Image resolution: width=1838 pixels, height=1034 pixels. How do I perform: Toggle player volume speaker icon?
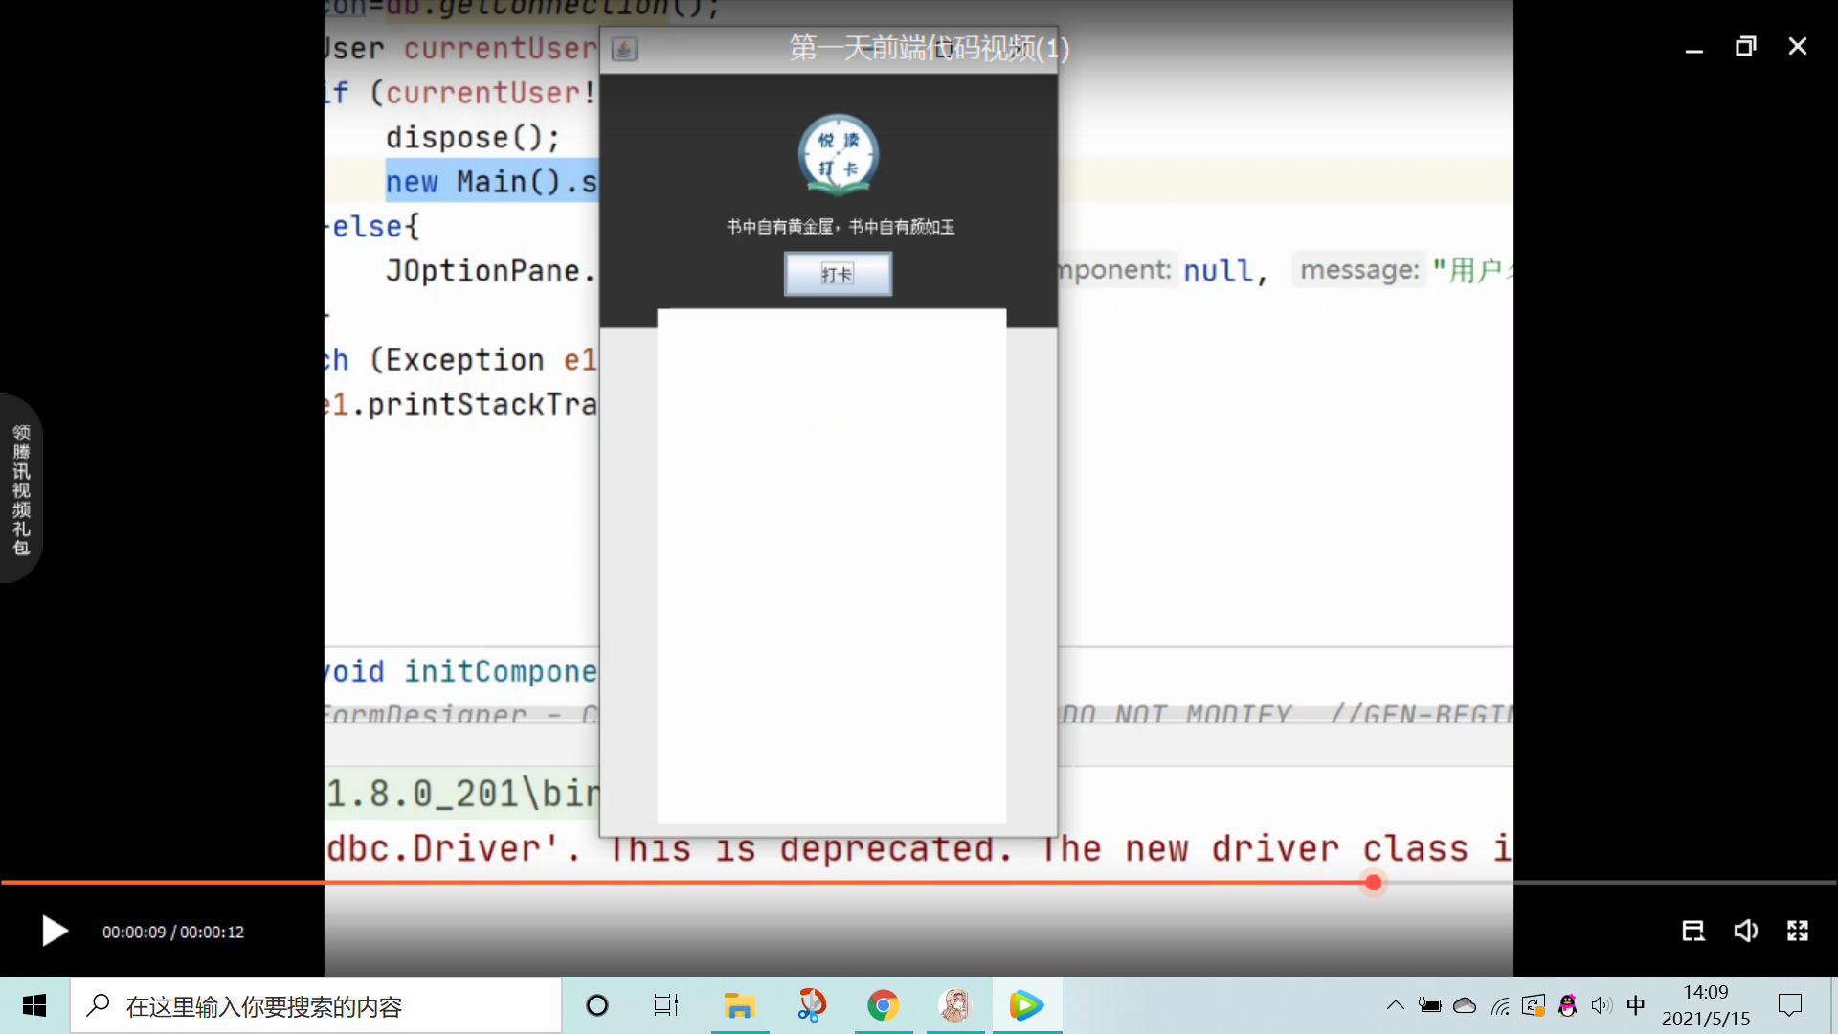click(x=1745, y=931)
